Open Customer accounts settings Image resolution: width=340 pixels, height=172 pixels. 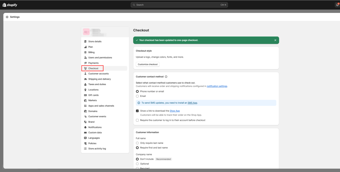[x=98, y=74]
